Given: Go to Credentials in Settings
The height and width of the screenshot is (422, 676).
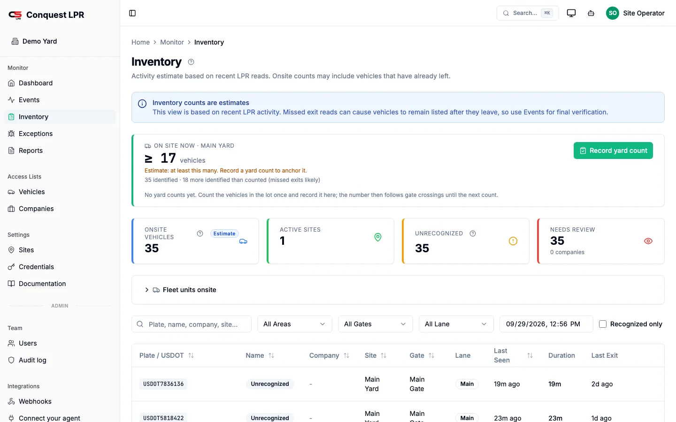Looking at the screenshot, I should tap(60, 267).
